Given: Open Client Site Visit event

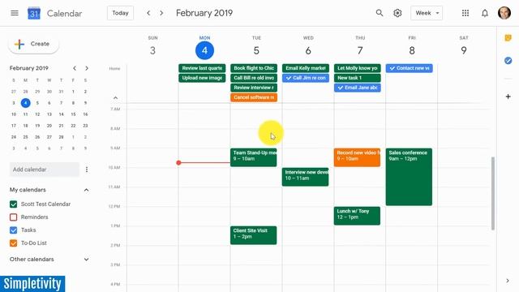Looking at the screenshot, I should coord(254,235).
